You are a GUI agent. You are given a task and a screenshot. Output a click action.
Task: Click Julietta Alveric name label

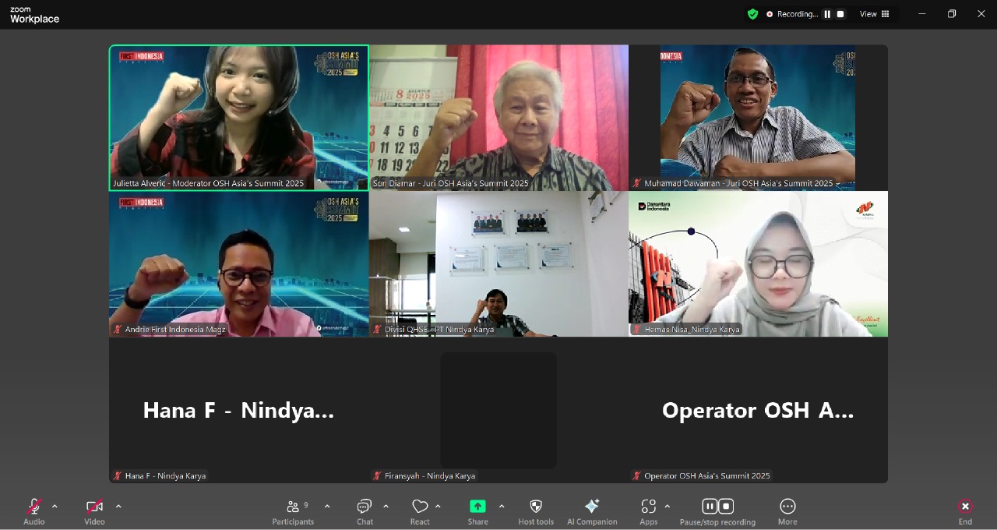coord(208,184)
